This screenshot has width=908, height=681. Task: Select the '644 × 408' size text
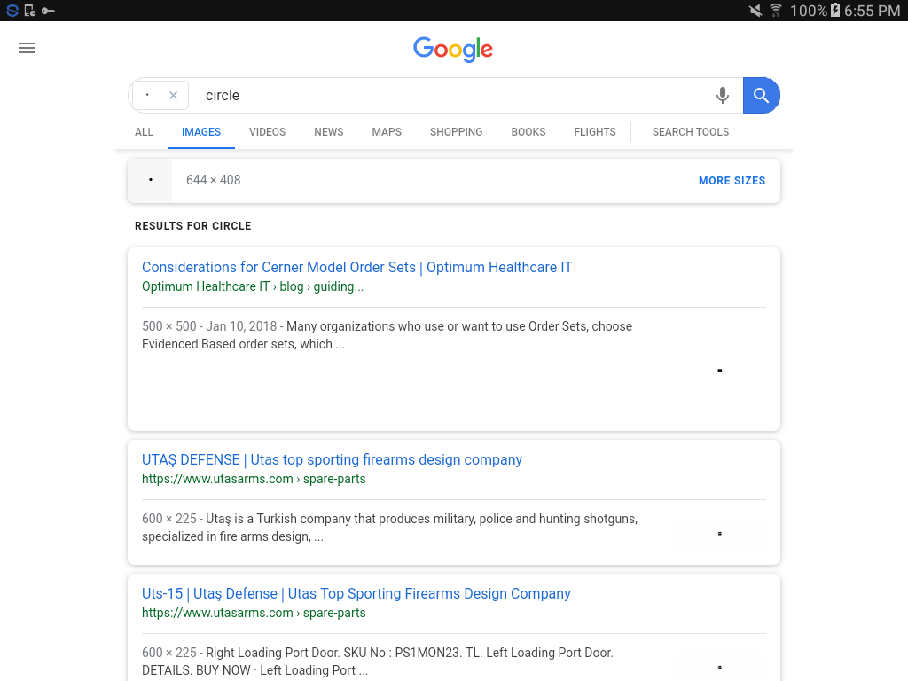coord(213,180)
